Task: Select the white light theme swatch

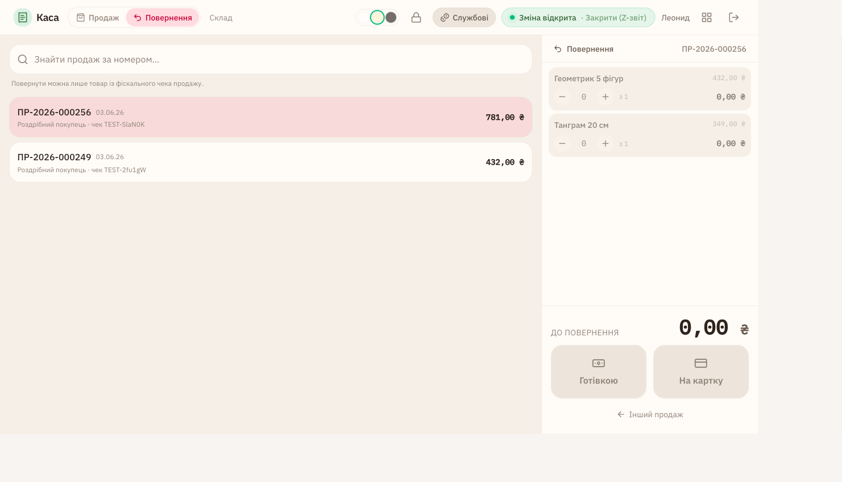Action: click(364, 18)
